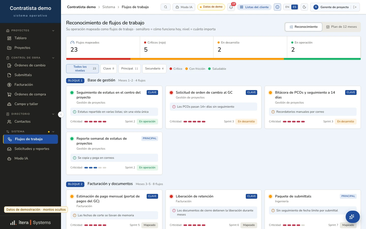Click the BLOQUE 2 badge
This screenshot has width=366, height=229.
(x=75, y=184)
